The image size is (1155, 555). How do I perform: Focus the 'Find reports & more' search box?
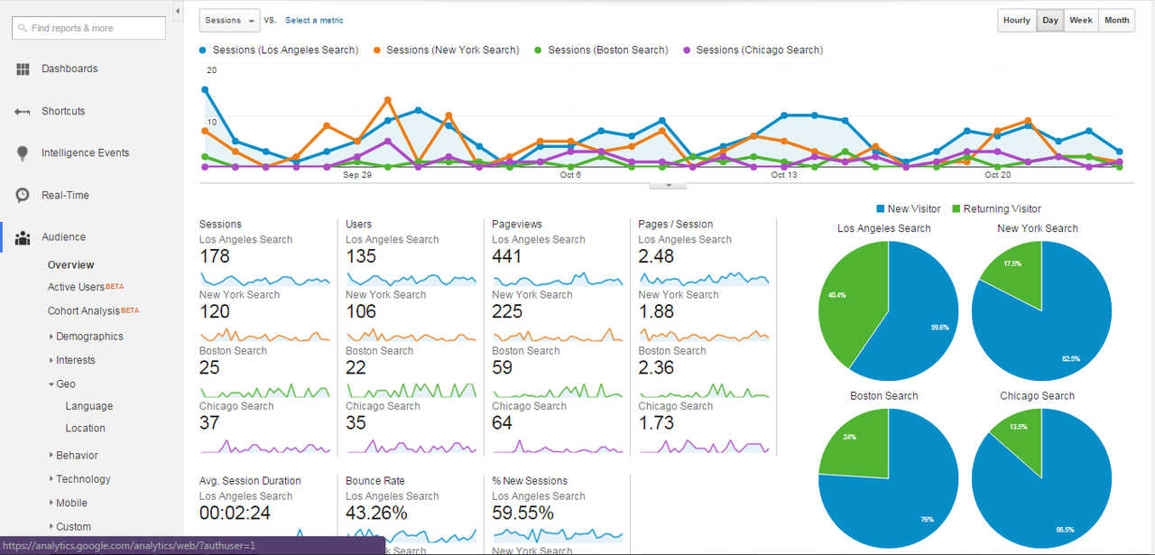coord(88,28)
